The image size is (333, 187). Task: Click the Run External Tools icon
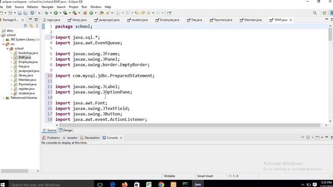pyautogui.click(x=74, y=13)
